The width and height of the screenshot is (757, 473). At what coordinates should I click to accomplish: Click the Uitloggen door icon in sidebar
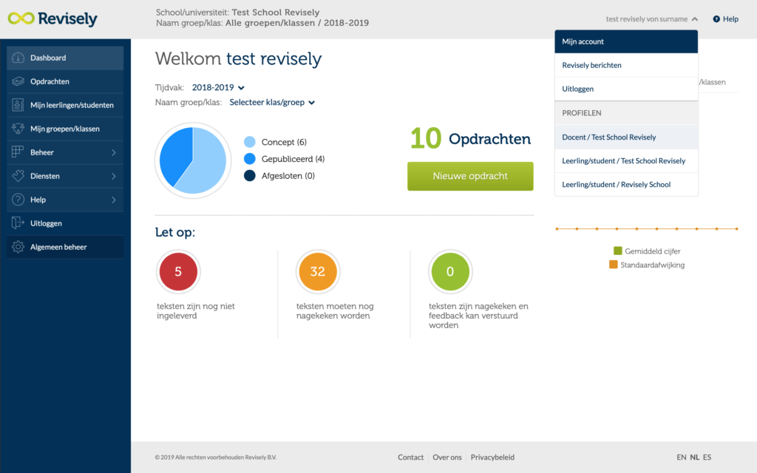click(18, 223)
